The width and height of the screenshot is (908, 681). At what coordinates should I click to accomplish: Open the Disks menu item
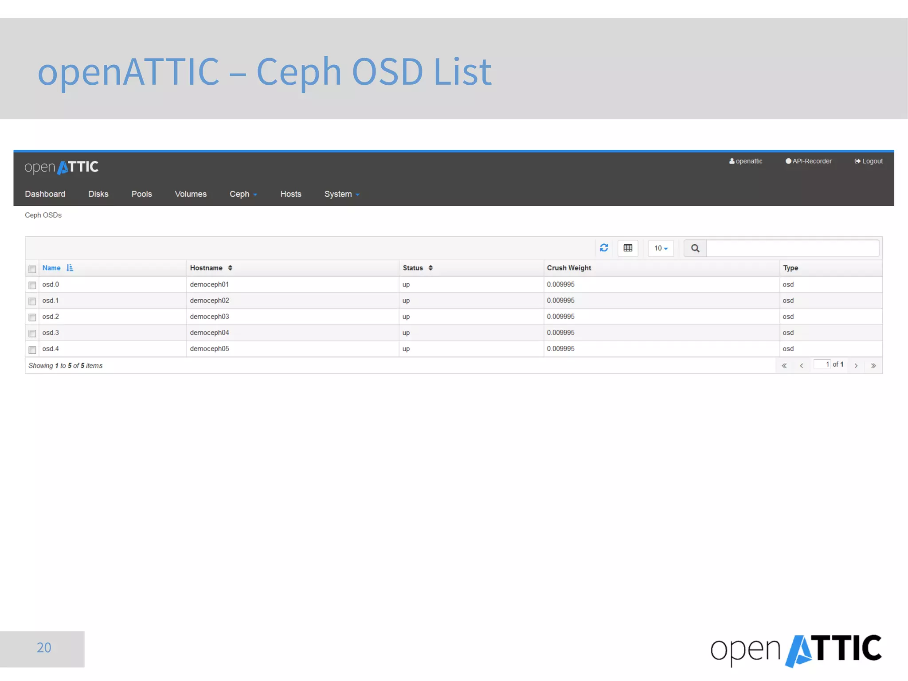[98, 194]
